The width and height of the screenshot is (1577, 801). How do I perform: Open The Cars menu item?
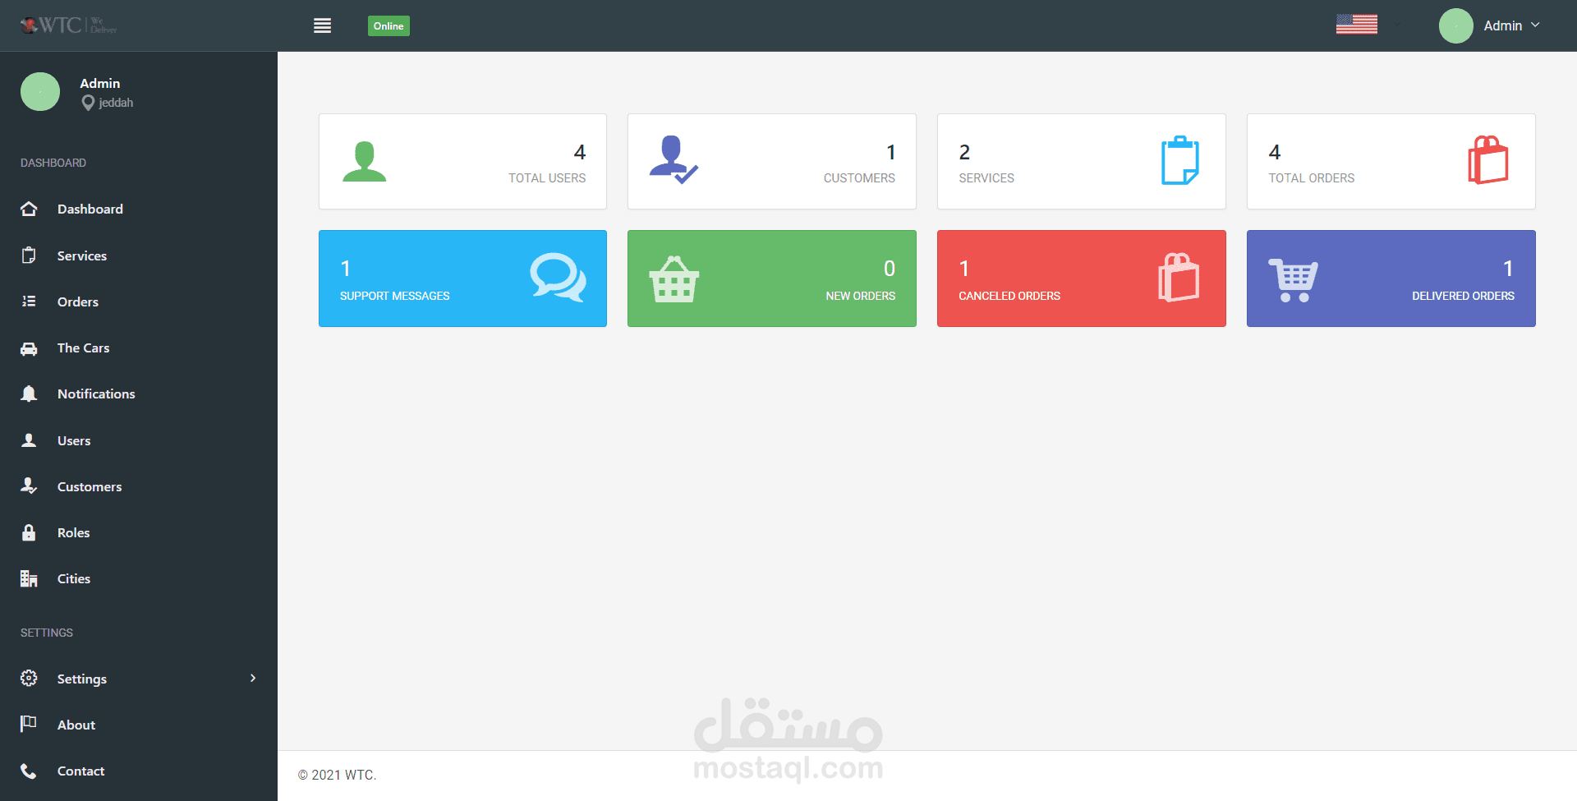pos(83,348)
